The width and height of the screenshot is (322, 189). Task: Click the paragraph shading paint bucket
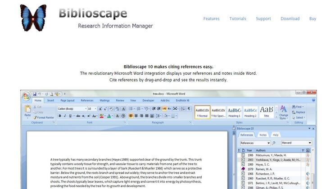point(166,116)
